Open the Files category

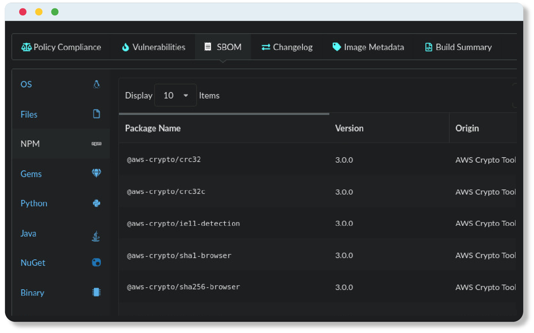[61, 114]
